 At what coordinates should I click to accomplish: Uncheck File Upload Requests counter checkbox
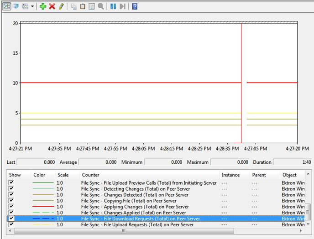[x=11, y=224]
